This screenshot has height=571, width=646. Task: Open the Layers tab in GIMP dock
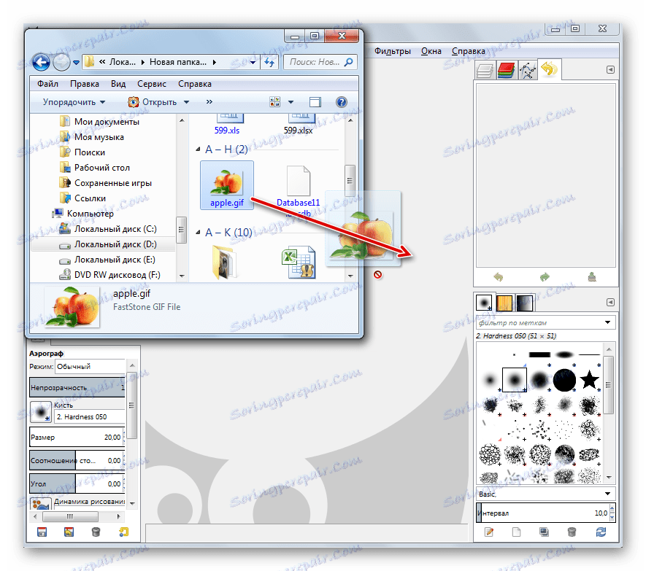click(x=485, y=71)
